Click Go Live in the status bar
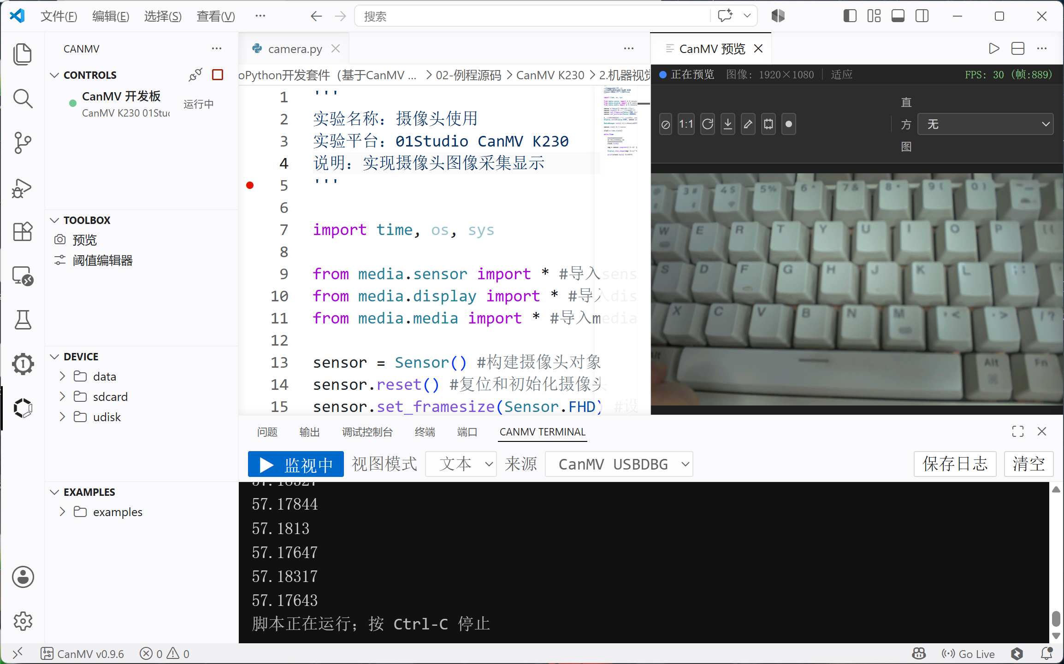Image resolution: width=1064 pixels, height=664 pixels. 968,654
